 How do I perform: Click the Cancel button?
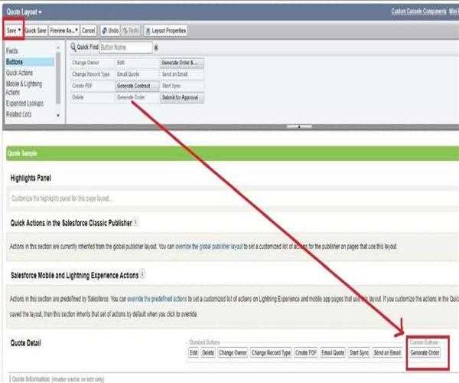88,31
